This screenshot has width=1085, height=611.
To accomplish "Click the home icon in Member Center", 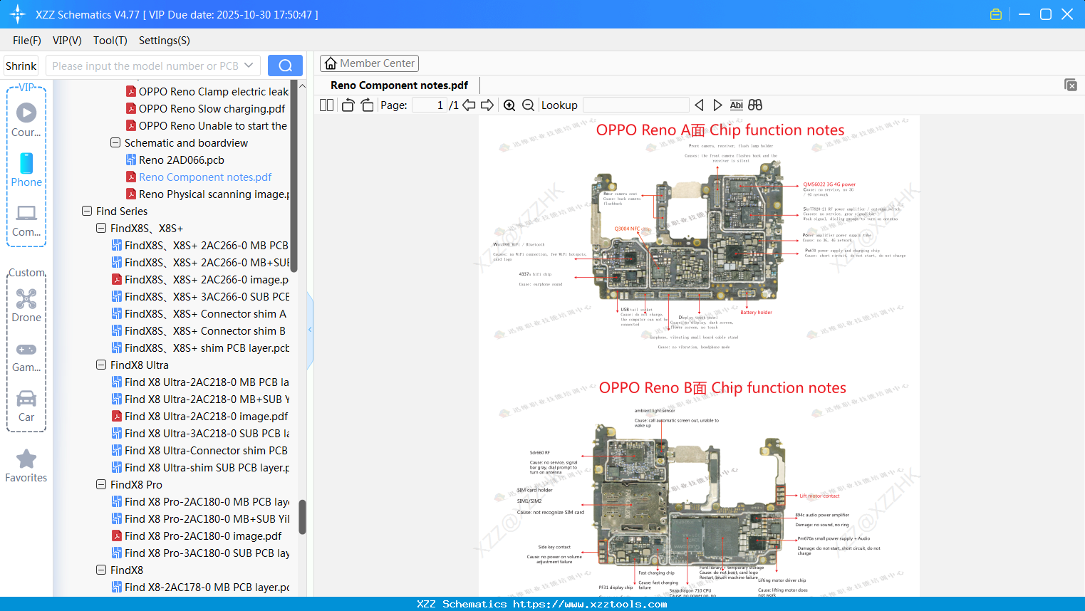I will [x=331, y=63].
